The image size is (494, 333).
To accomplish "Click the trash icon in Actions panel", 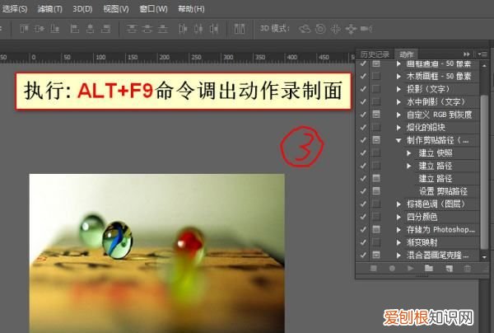I will click(x=468, y=269).
